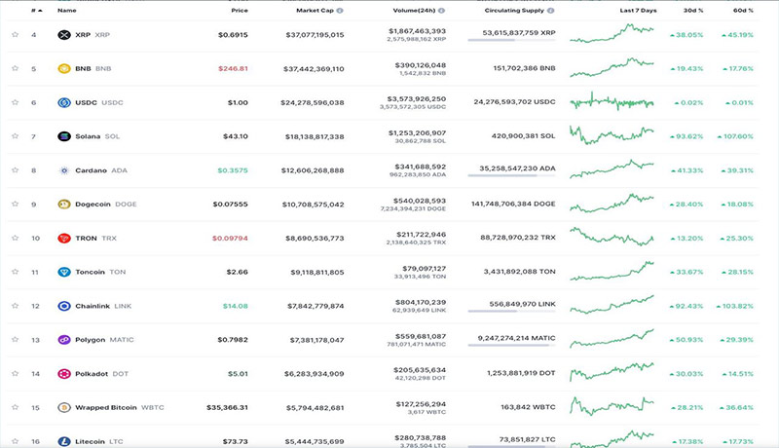This screenshot has height=448, width=779.
Task: Star Litecoin in the watchlist column
Action: tap(15, 440)
